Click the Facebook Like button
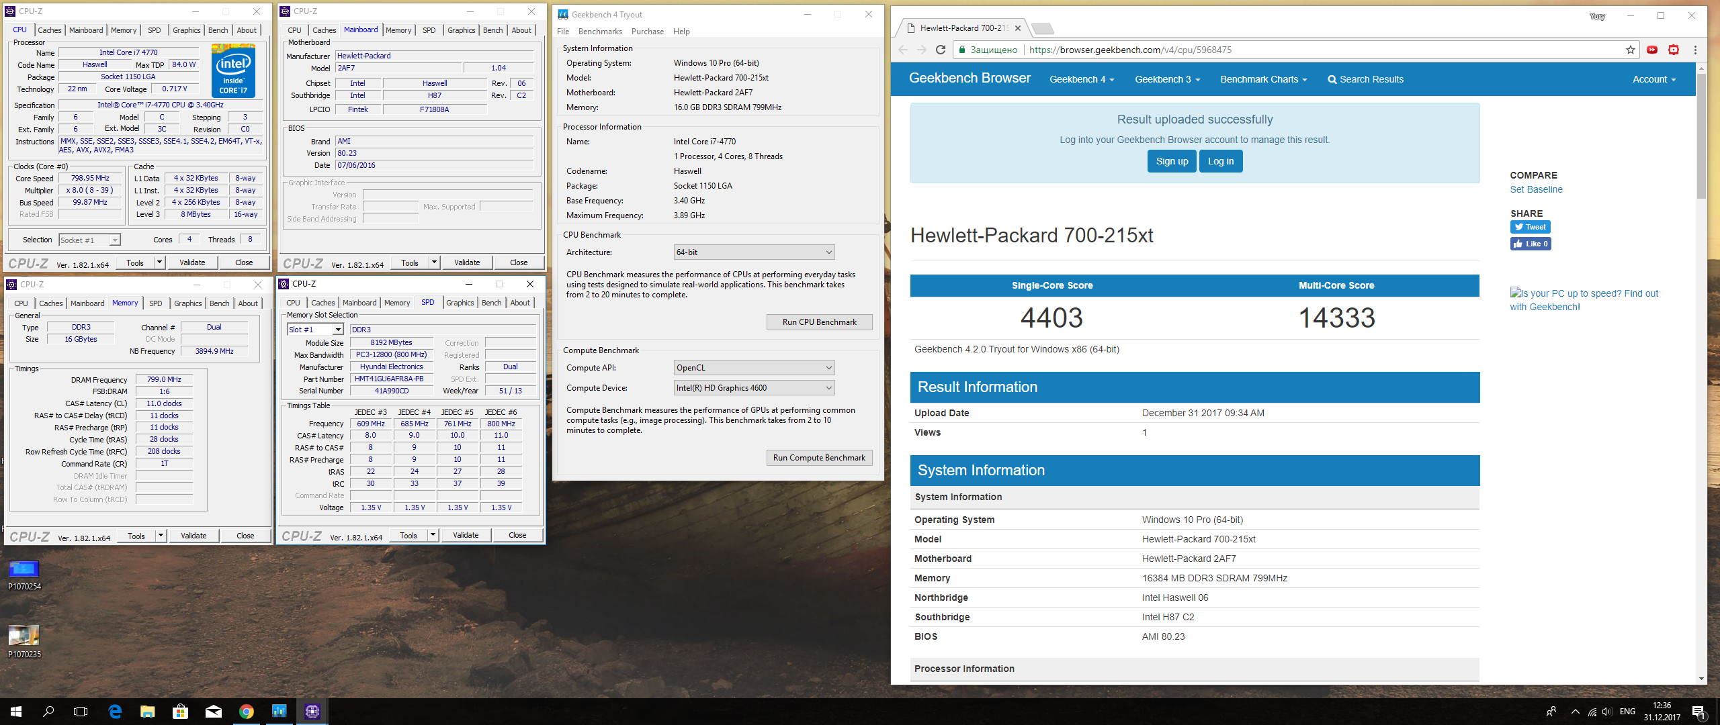The image size is (1720, 725). pos(1531,244)
